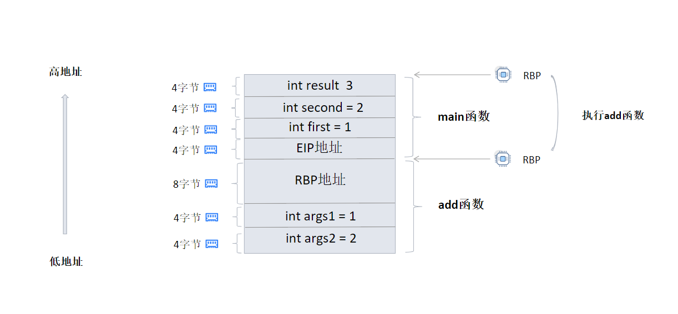Click the 高地址 label

[x=65, y=72]
